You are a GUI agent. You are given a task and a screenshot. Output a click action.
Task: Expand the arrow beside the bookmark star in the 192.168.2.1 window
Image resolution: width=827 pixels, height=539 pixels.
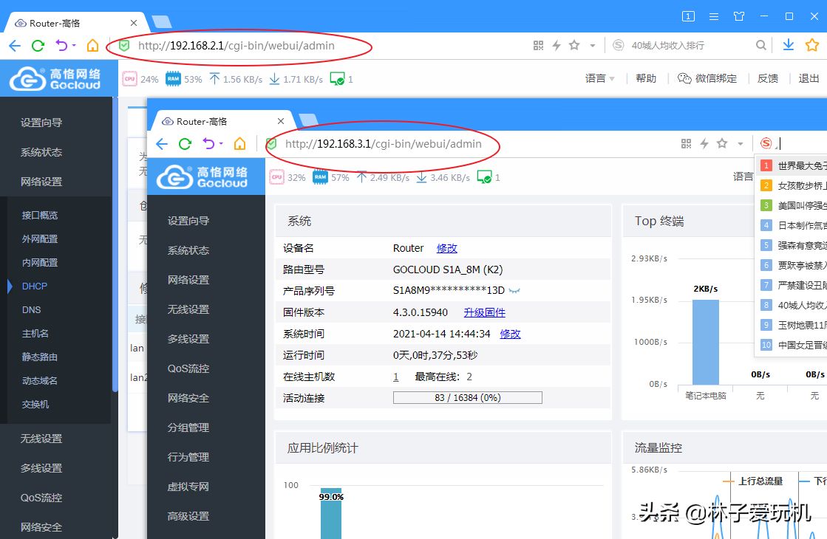(x=593, y=46)
